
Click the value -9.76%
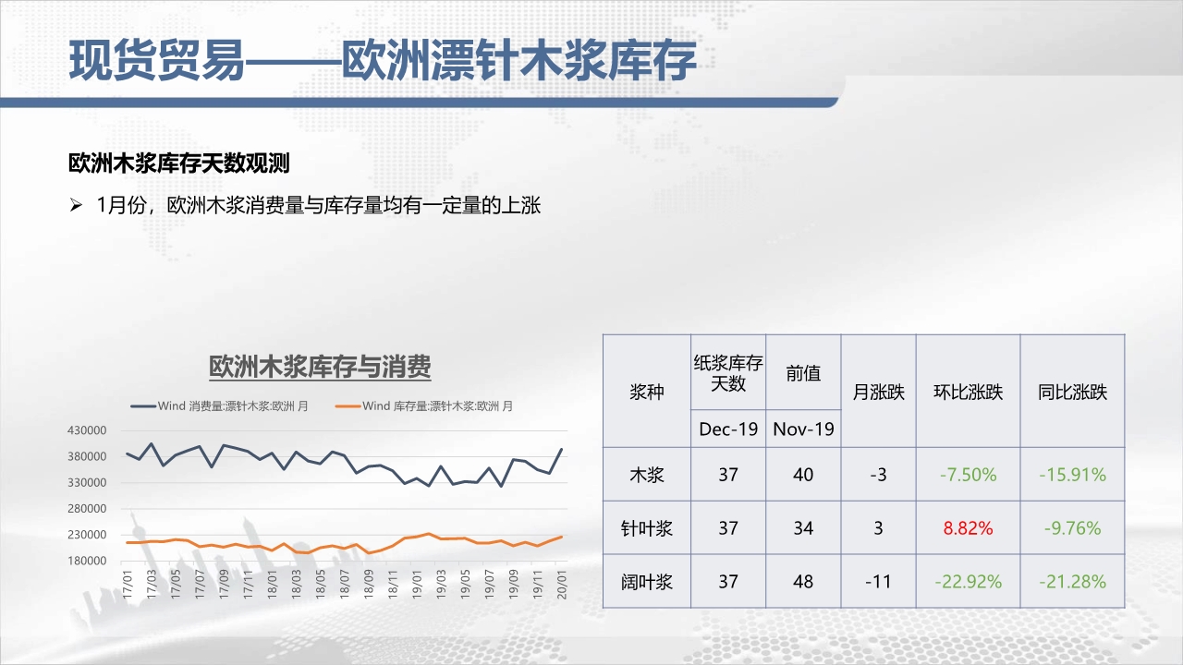point(1072,528)
